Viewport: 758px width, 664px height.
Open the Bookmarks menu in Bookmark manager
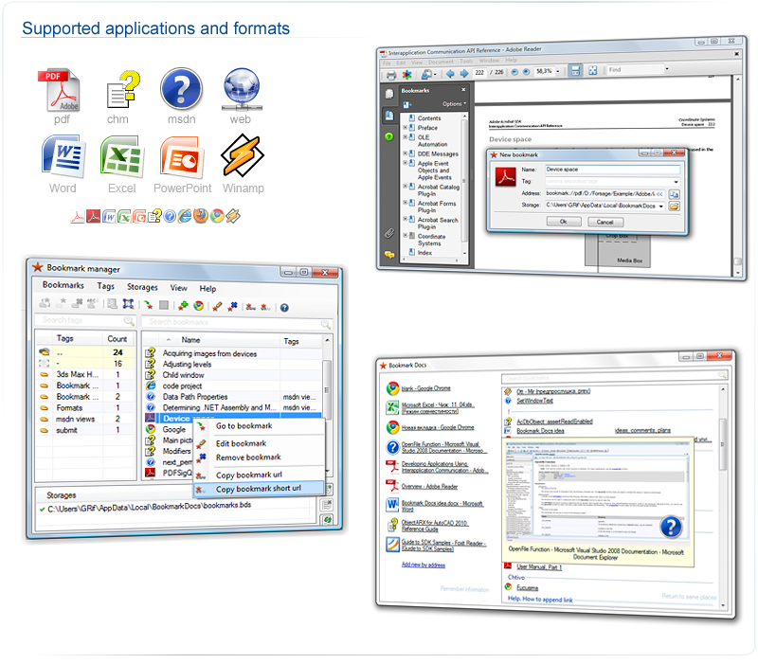[63, 285]
